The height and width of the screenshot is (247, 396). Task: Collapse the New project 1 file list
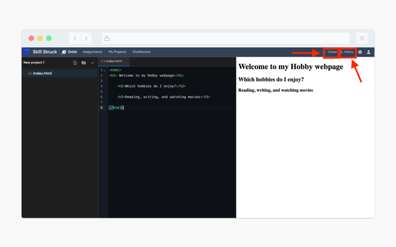[92, 63]
